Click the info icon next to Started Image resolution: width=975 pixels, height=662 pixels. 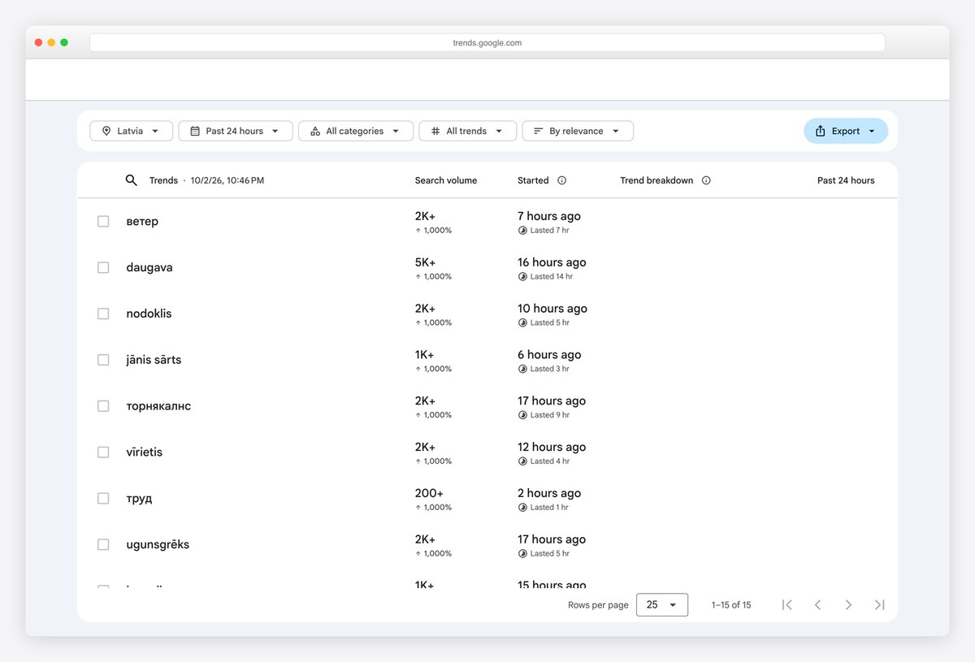(561, 180)
